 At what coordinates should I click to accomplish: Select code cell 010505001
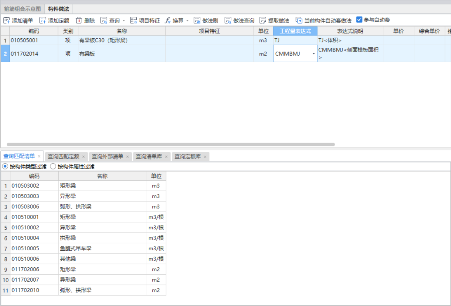[34, 40]
